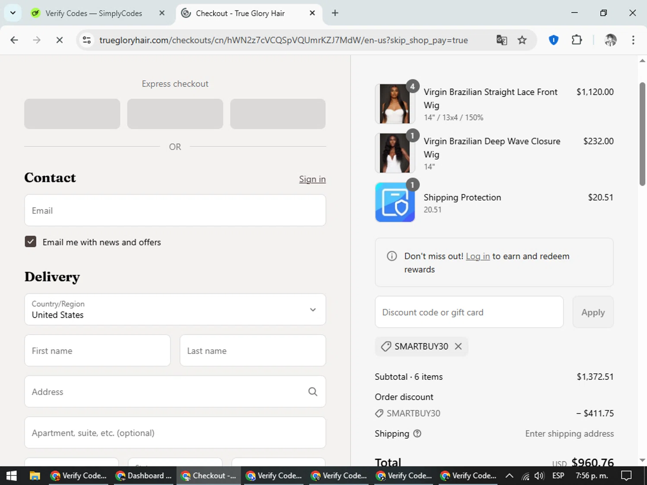
Task: Focus the Discount code or gift card field
Action: click(x=469, y=312)
